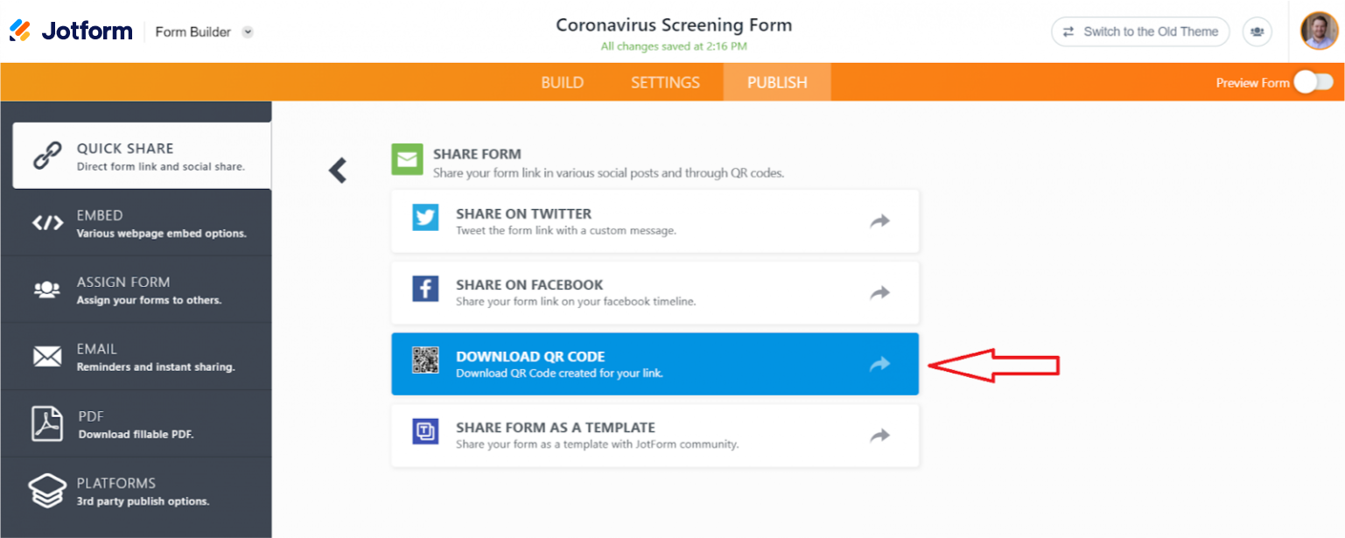The width and height of the screenshot is (1345, 538).
Task: Click the Jotform logo
Action: click(71, 31)
